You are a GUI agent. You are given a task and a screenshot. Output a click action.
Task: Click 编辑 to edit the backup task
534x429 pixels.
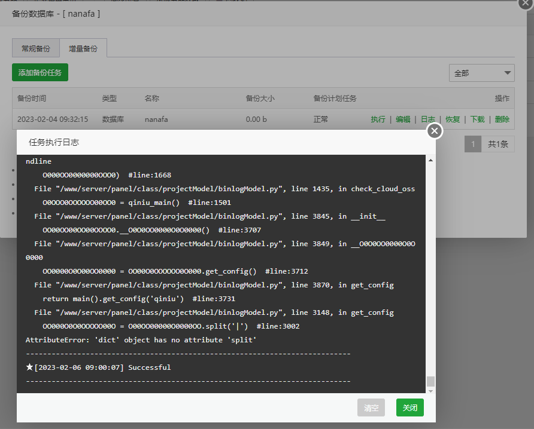403,119
